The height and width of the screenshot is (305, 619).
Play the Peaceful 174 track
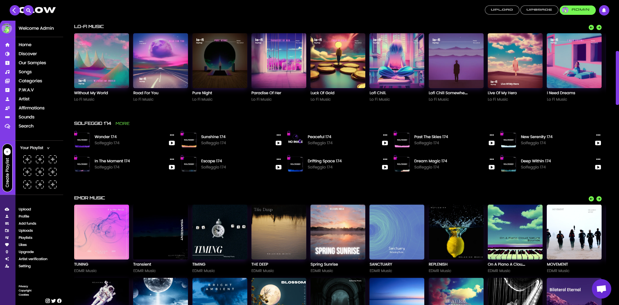[385, 143]
